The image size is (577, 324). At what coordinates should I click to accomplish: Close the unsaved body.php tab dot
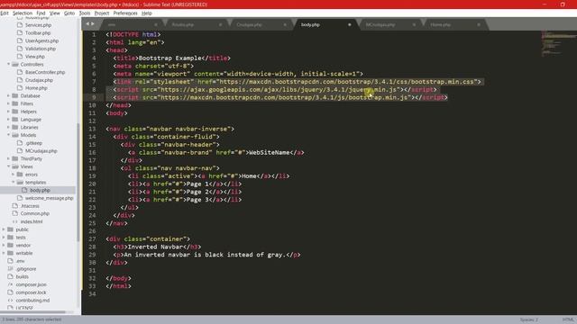349,24
